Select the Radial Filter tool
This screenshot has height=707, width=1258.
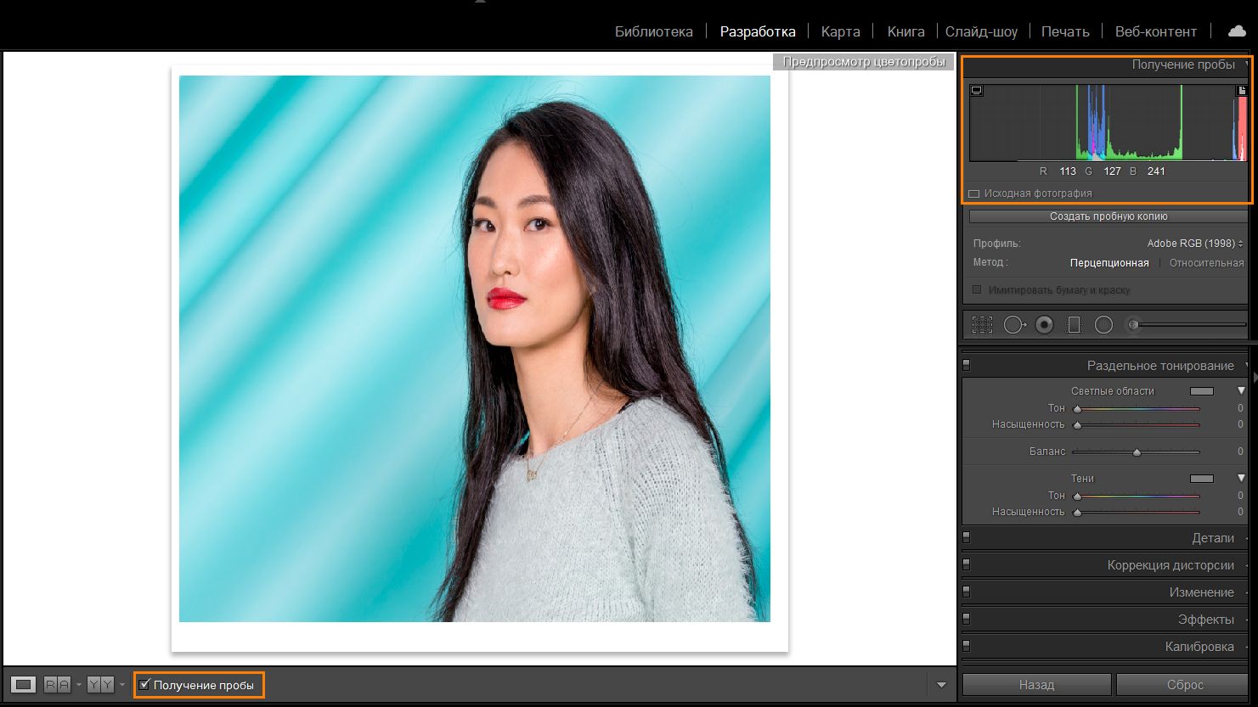pyautogui.click(x=1104, y=324)
